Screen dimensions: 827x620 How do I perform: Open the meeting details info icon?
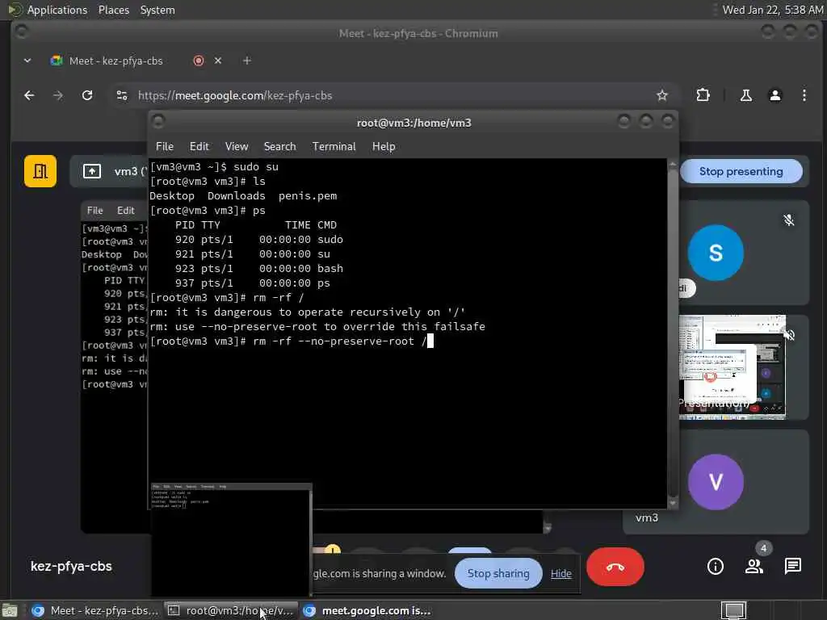point(716,566)
